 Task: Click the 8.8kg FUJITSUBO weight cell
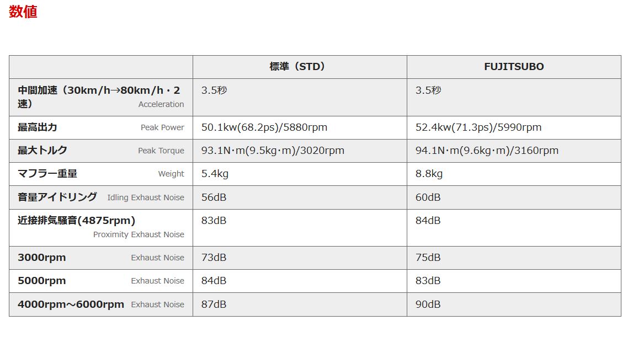[x=514, y=174]
